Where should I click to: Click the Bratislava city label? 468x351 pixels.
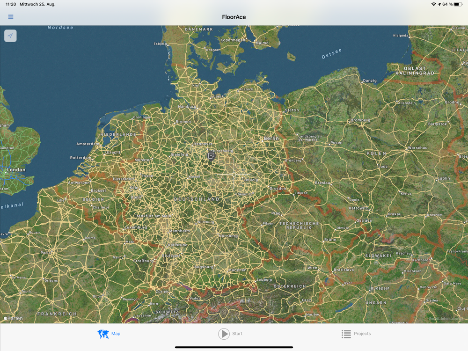tap(344, 270)
